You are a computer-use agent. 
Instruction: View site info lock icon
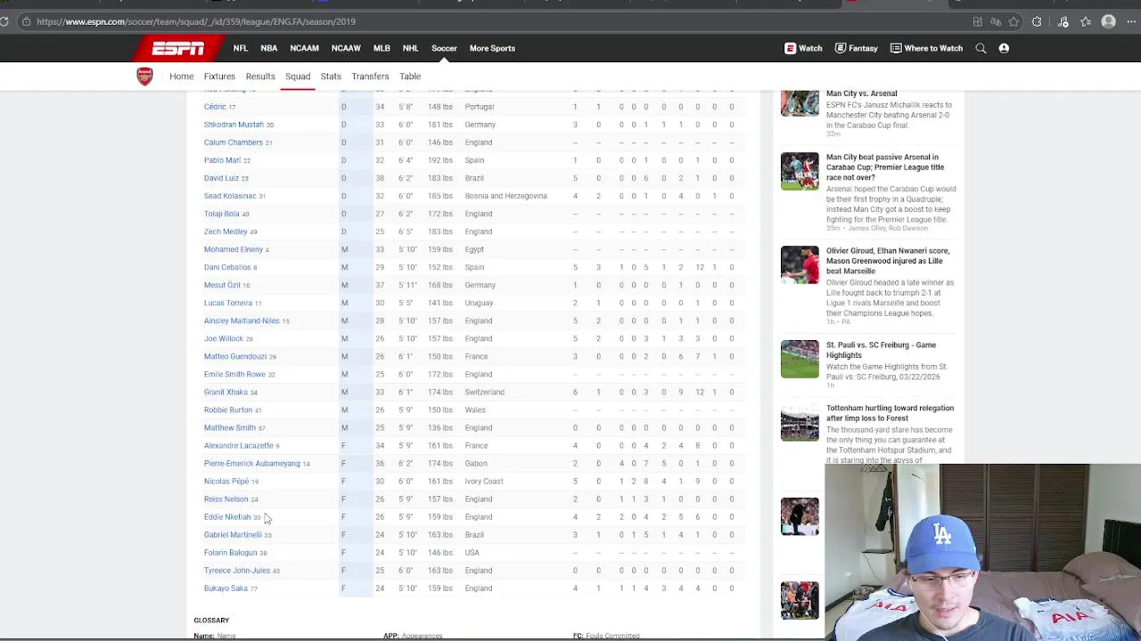coord(26,21)
